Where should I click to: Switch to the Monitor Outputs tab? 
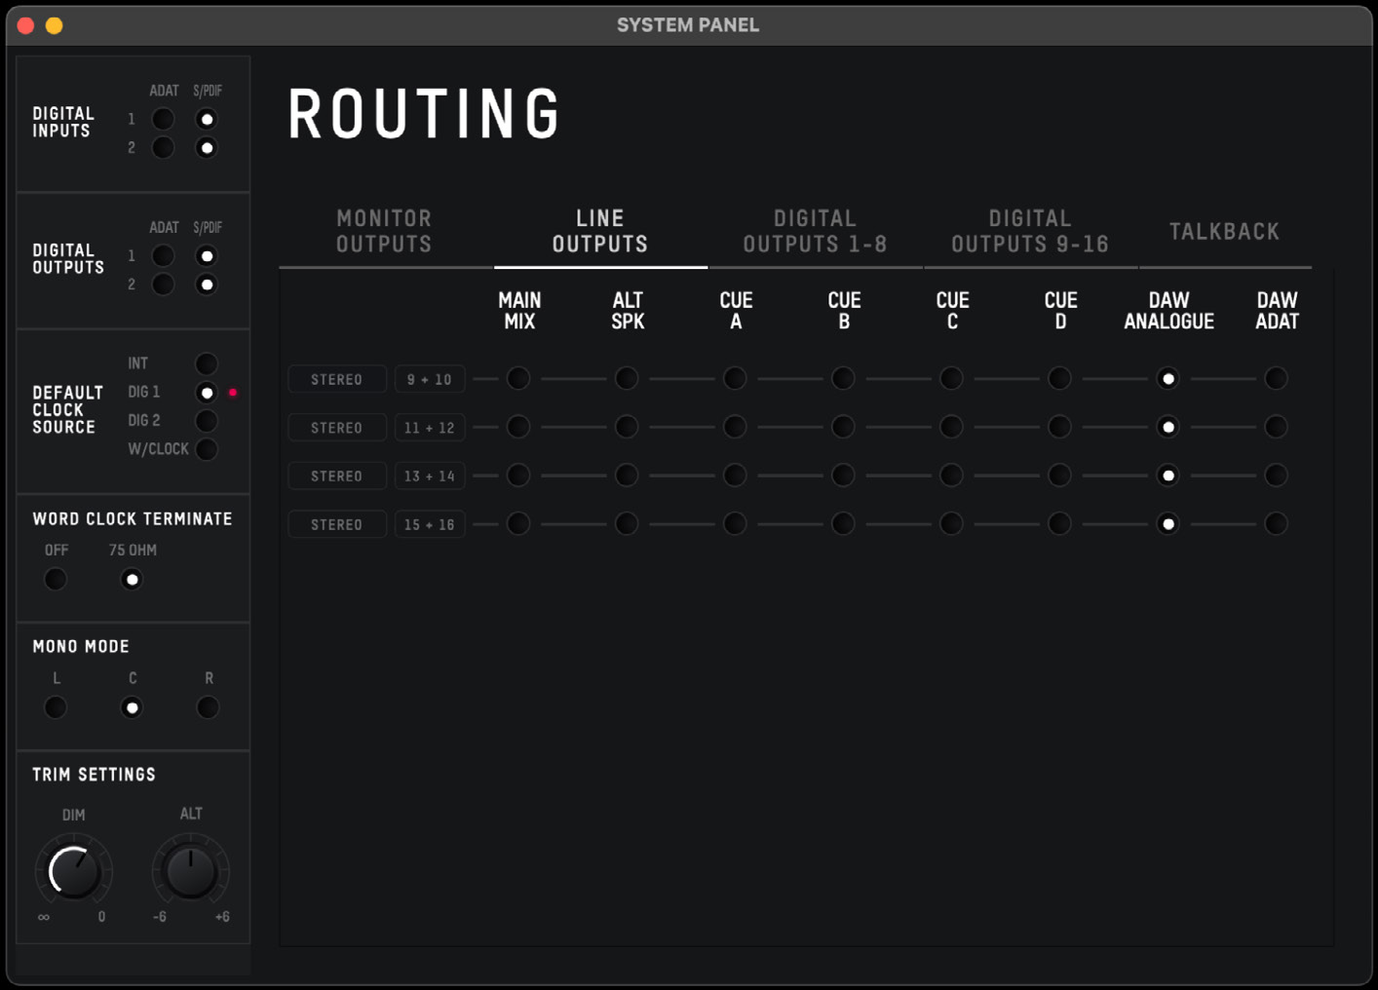coord(385,232)
